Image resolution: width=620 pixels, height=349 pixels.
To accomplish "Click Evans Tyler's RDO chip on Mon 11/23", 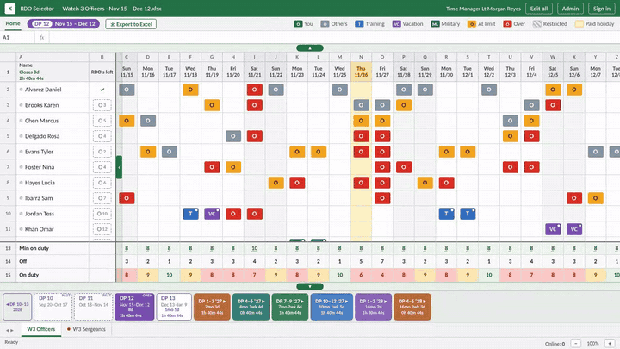I will point(297,152).
